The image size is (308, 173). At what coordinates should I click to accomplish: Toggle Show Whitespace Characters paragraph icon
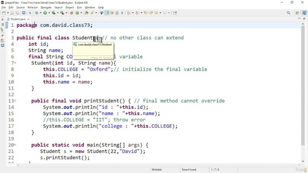[x=122, y=13]
